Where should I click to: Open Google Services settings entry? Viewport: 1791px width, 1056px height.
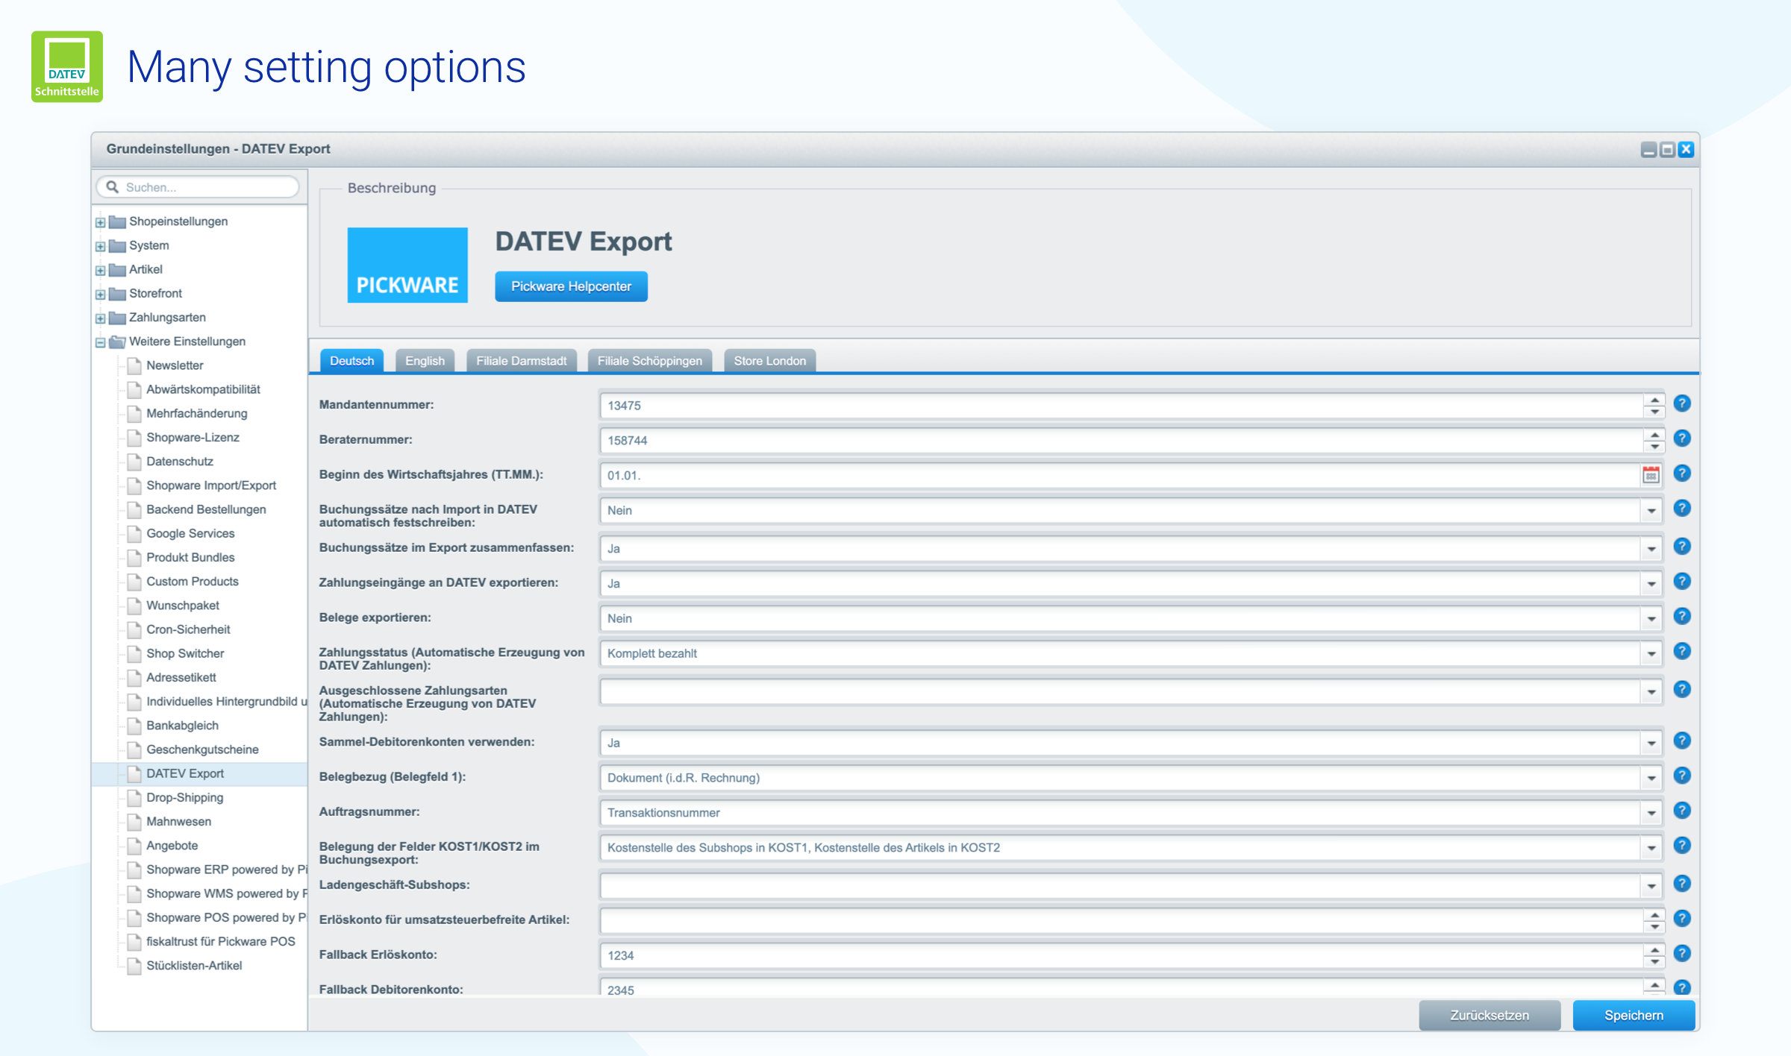pyautogui.click(x=190, y=533)
